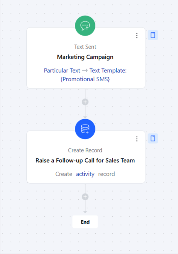Screen dimensions: 178x254
Task: Click the word Create in activity record line
Action: point(64,174)
